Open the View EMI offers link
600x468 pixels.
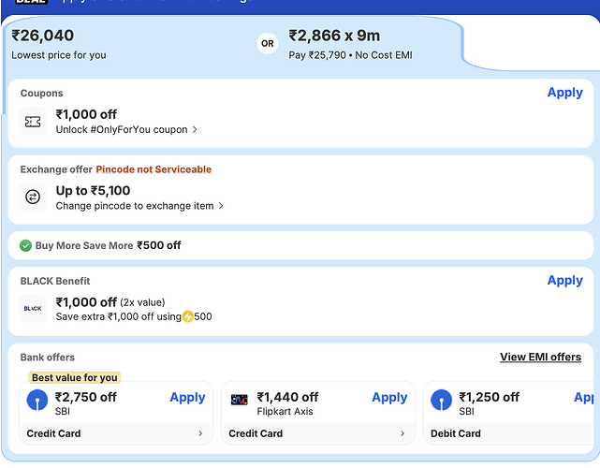(x=540, y=357)
